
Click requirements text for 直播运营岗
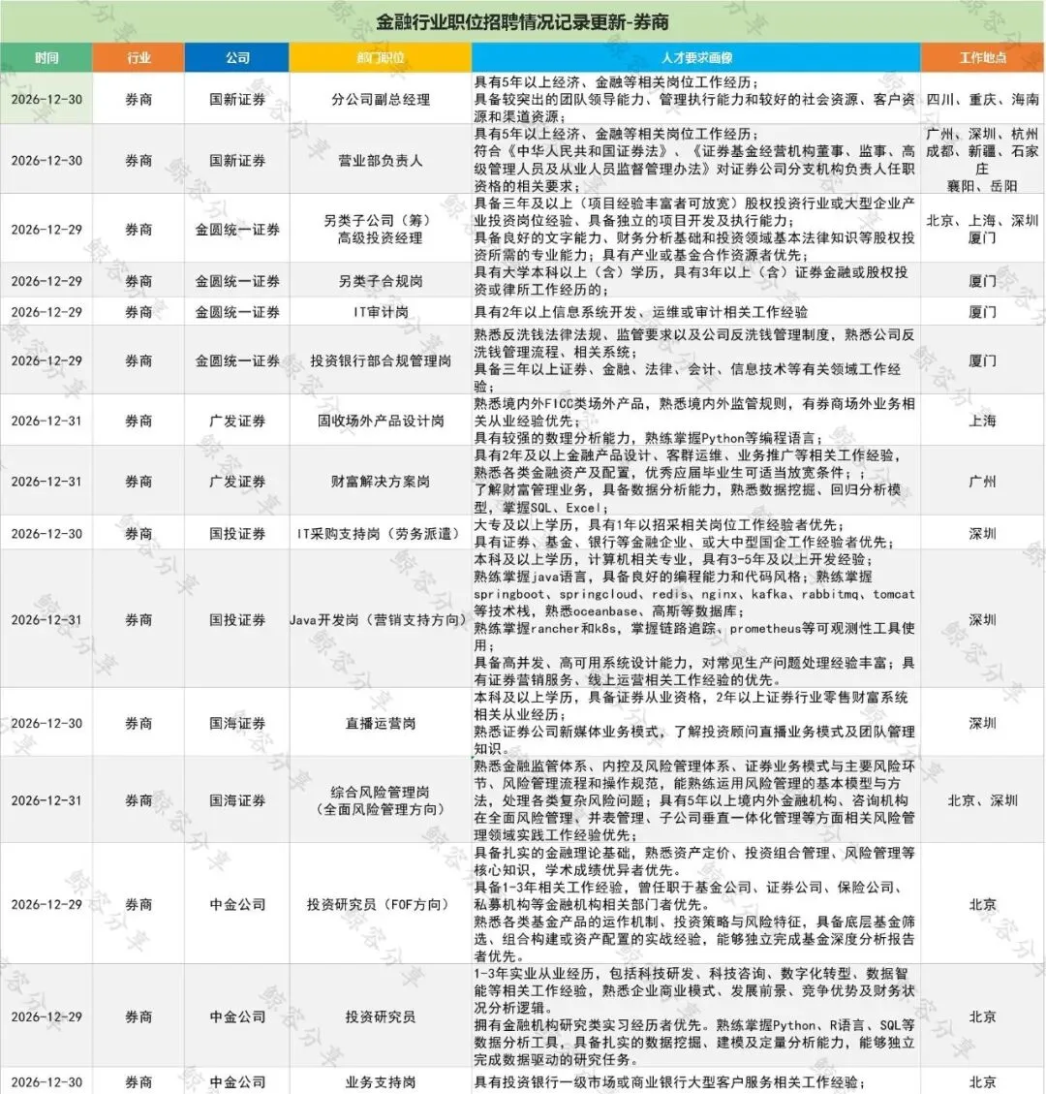(694, 723)
